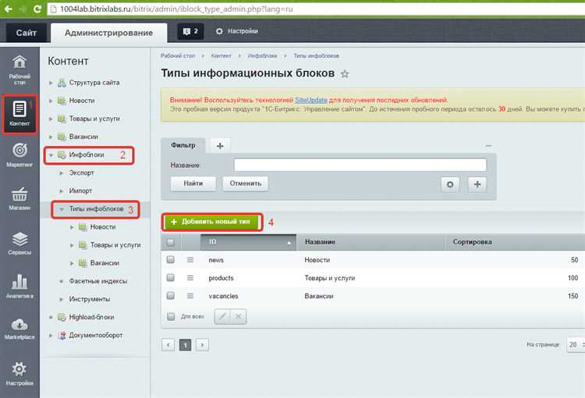
Task: Open row actions menu for vacancies
Action: point(190,296)
